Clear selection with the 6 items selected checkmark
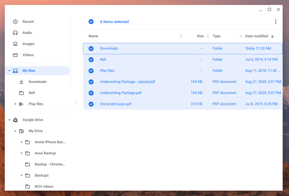Screen dimensions: 289x196 [91, 21]
